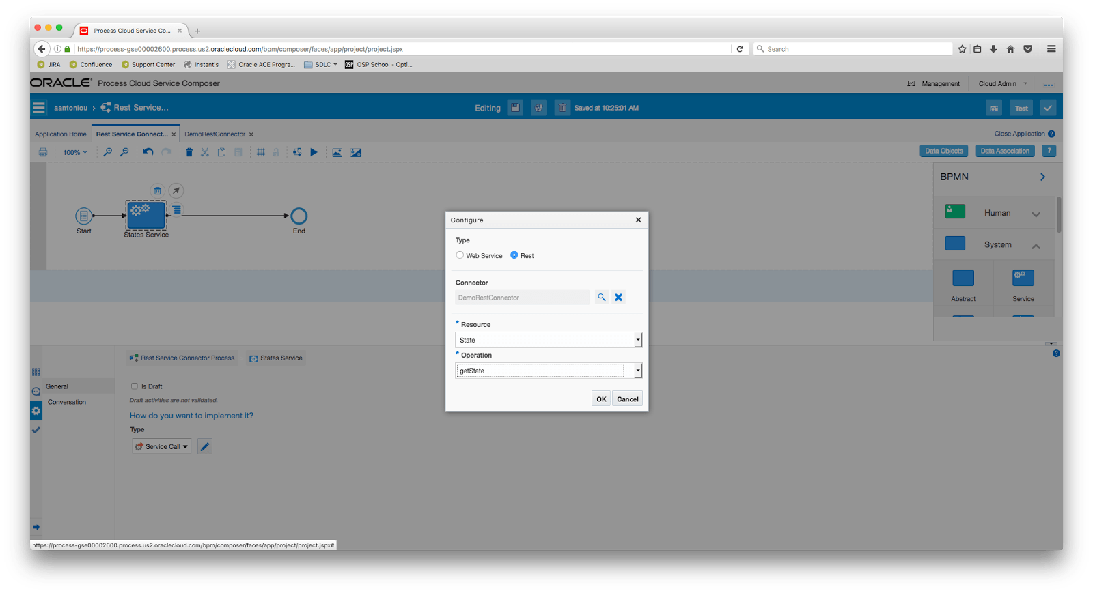This screenshot has height=593, width=1093.
Task: Click Cancel in the Configure dialog
Action: [628, 399]
